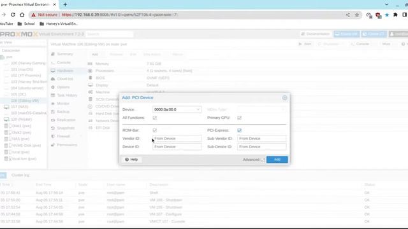
Task: Open Cloud-Init section
Action: (x=65, y=79)
